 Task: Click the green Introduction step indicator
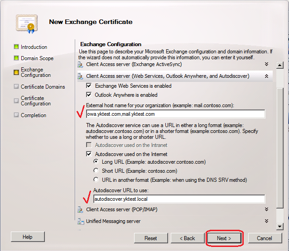coord(16,47)
